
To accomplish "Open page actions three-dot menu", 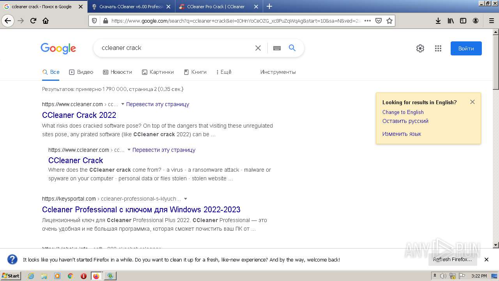I will (x=367, y=21).
